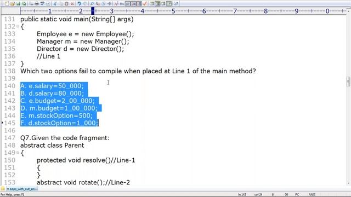
Task: Click status bar 'ANSI' encoding
Action: click(312, 195)
